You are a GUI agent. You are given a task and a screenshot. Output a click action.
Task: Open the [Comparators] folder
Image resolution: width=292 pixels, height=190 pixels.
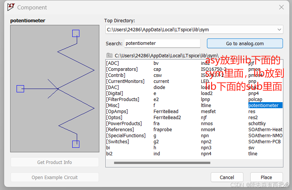pos(122,69)
